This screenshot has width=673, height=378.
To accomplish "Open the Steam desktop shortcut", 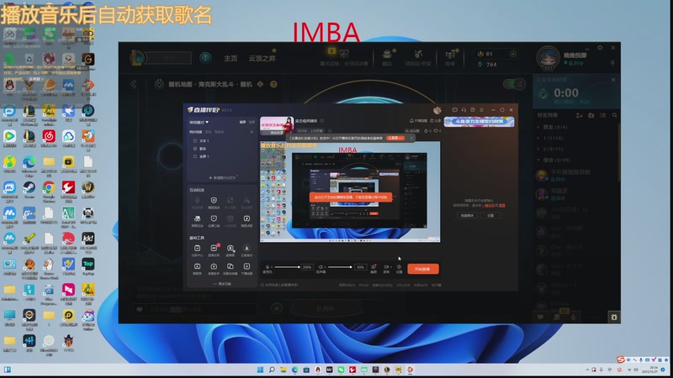I will pyautogui.click(x=29, y=190).
